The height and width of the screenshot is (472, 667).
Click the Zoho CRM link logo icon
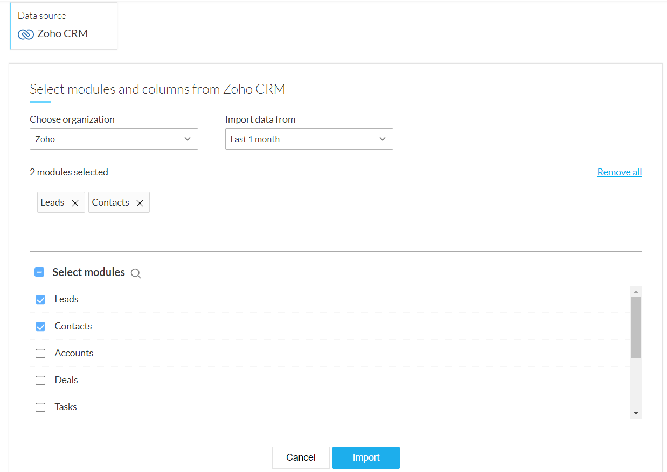pos(26,34)
